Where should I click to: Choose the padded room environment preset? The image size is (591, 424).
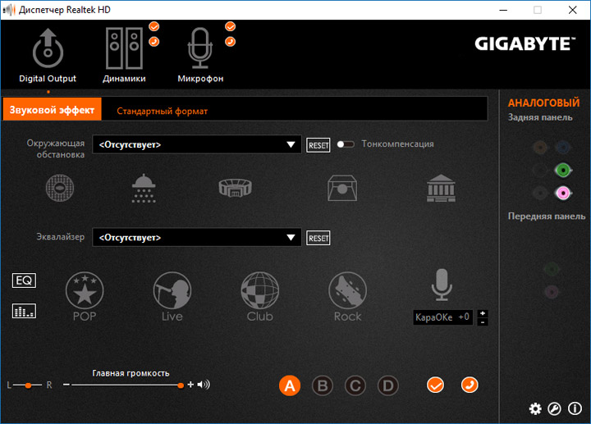point(341,188)
